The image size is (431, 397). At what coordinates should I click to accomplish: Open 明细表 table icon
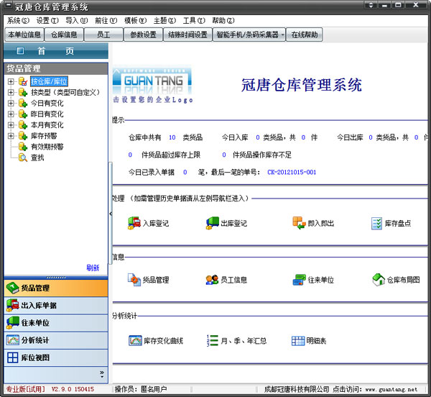tap(298, 341)
